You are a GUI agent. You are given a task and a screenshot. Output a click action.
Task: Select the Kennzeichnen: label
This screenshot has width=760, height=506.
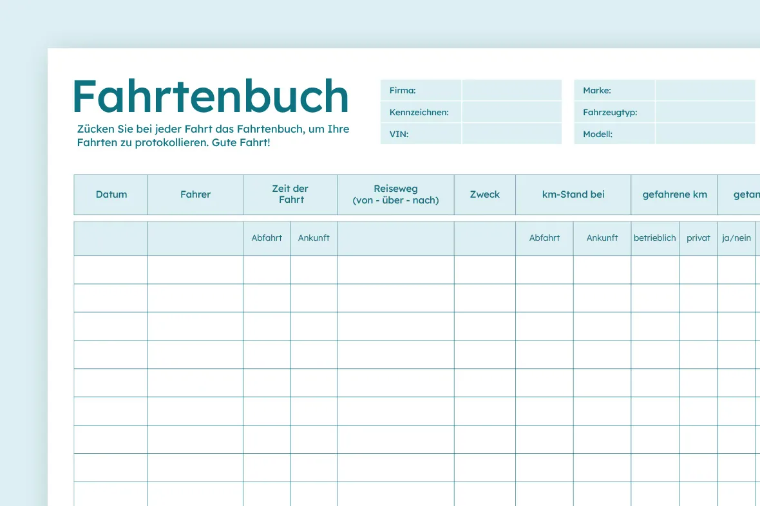[x=419, y=112]
